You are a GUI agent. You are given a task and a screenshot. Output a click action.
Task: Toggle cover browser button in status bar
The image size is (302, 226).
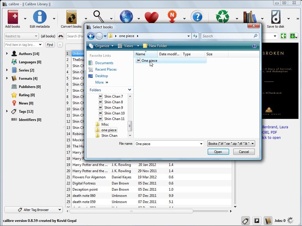tap(257, 221)
